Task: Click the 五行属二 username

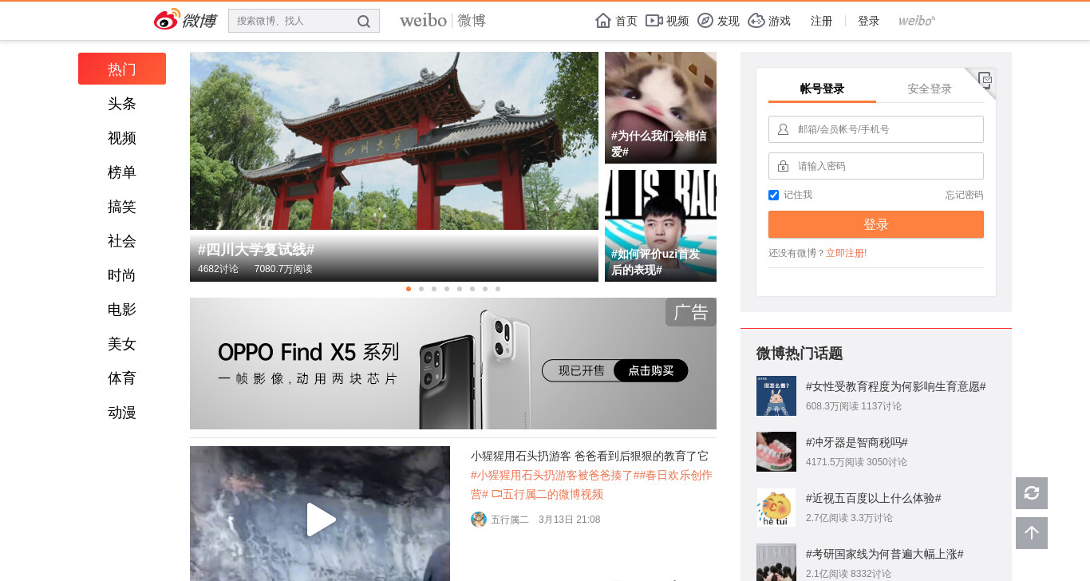Action: click(x=510, y=520)
